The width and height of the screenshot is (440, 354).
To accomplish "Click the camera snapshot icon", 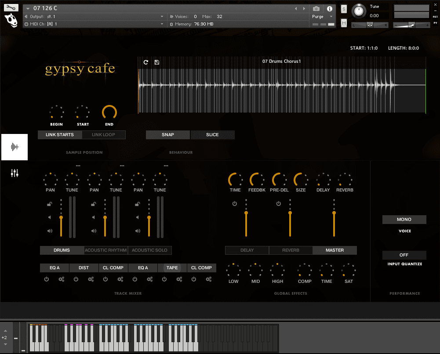I will coord(316,8).
